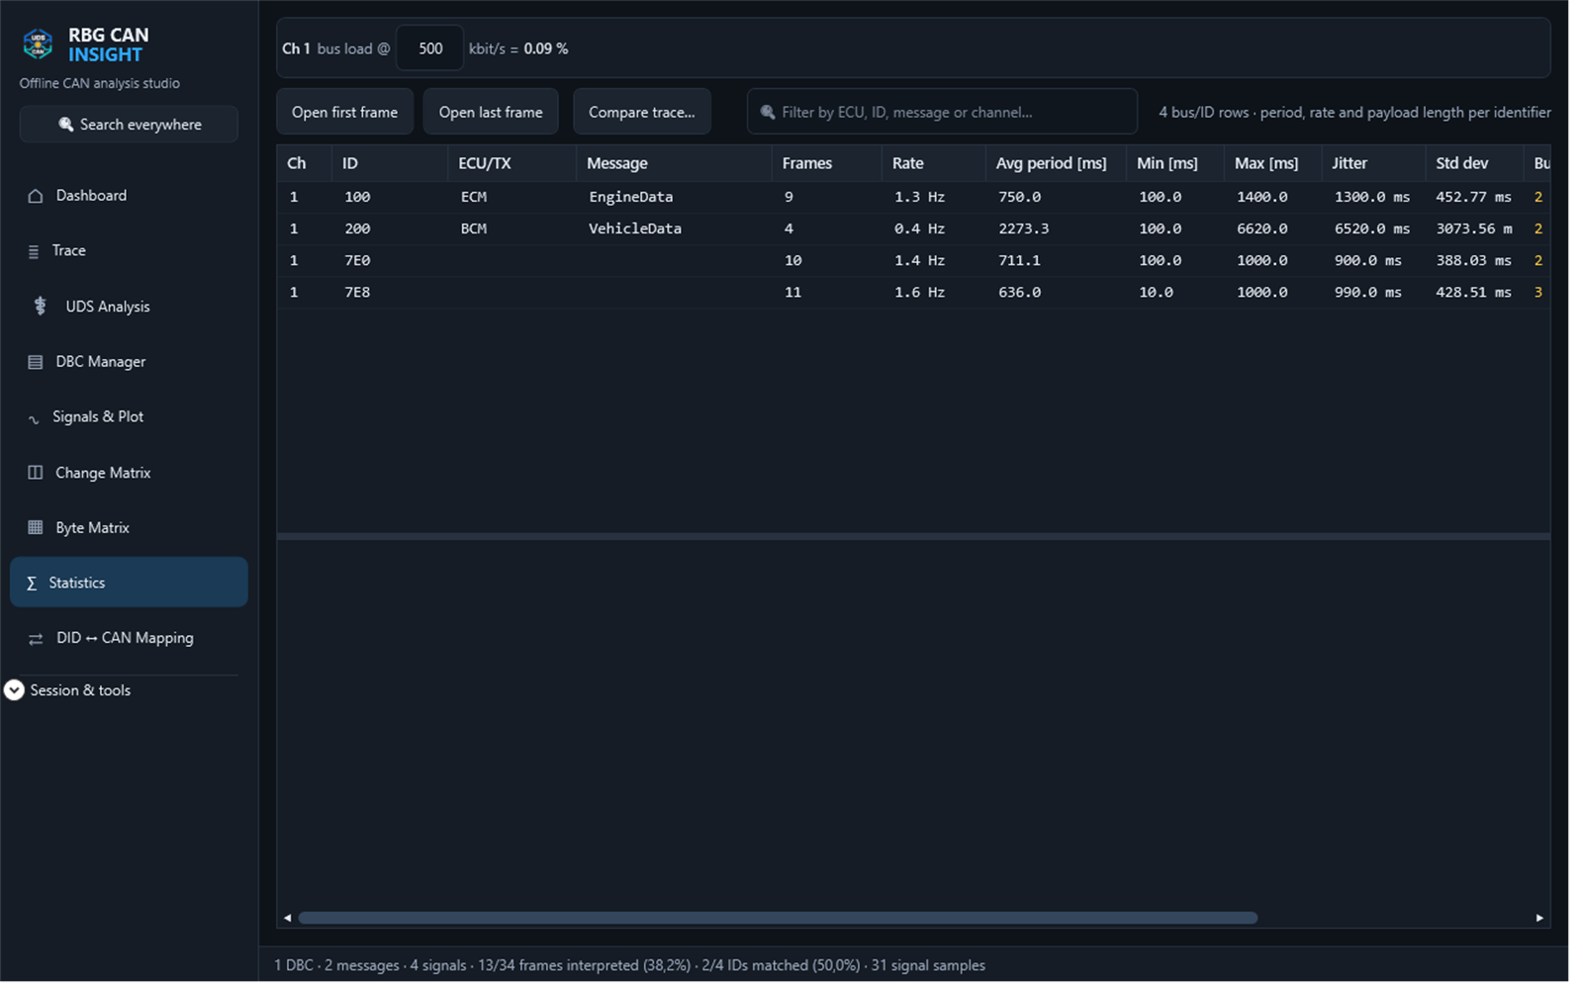Click the UDS Analysis icon
The image size is (1583, 996).
coord(41,307)
